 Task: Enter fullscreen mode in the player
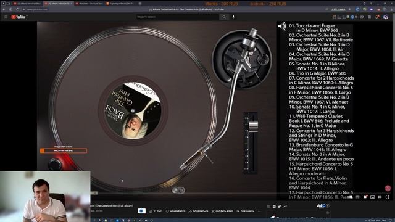[x=387, y=197]
